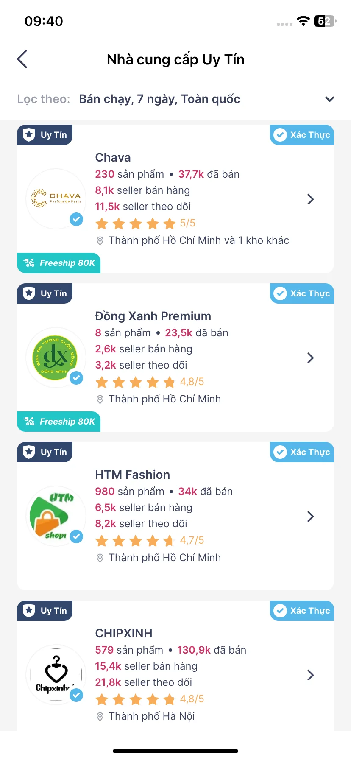The height and width of the screenshot is (760, 351).
Task: Tap the Chava logo thumbnail
Action: tap(56, 199)
